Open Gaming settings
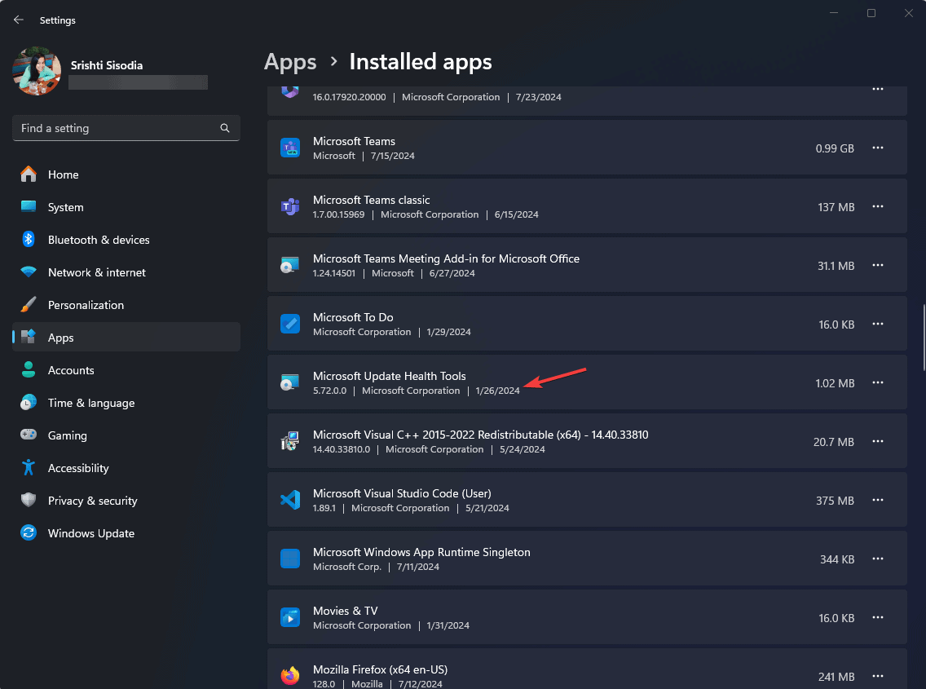926x689 pixels. click(x=126, y=435)
